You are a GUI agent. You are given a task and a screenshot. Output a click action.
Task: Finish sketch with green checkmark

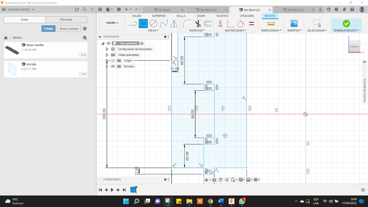click(346, 24)
